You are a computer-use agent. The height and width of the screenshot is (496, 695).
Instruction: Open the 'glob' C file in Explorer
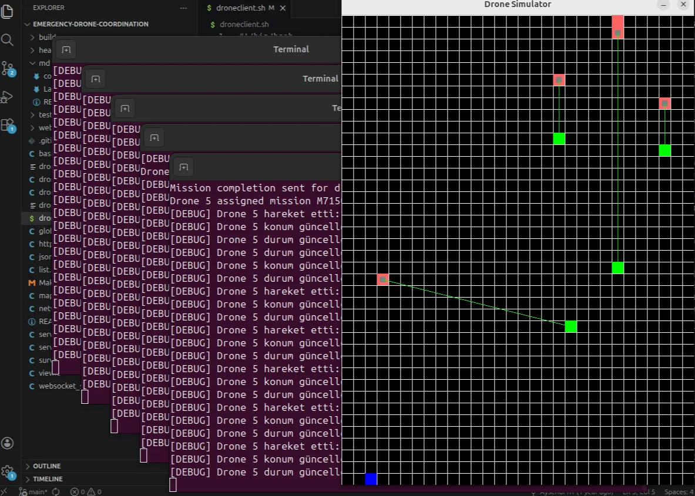pyautogui.click(x=40, y=231)
